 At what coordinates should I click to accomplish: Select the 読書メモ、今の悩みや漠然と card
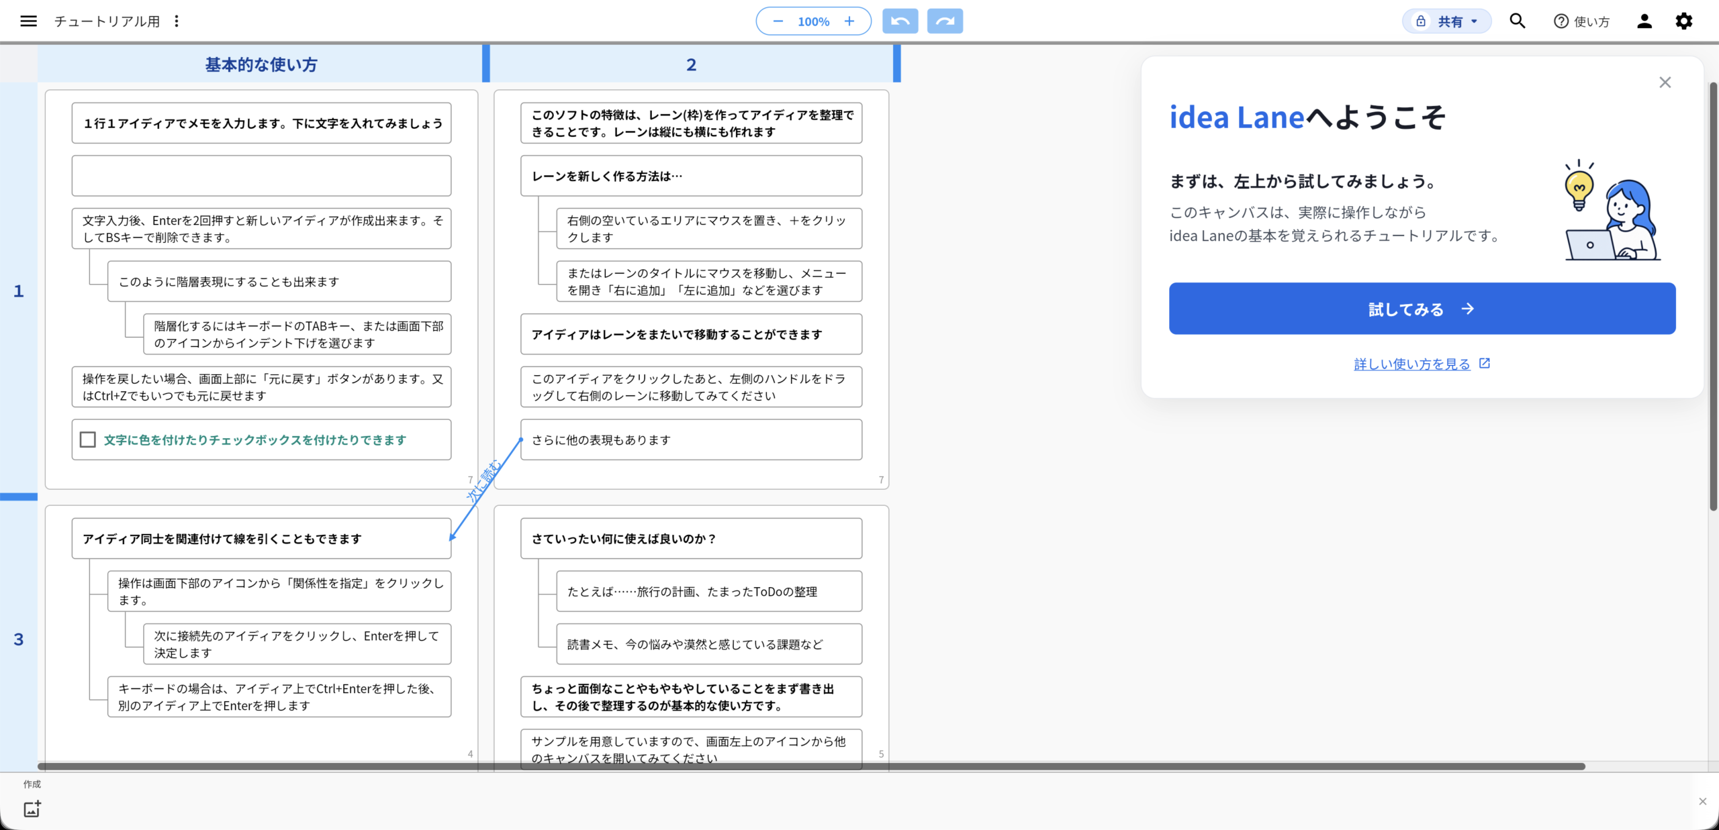pyautogui.click(x=709, y=644)
